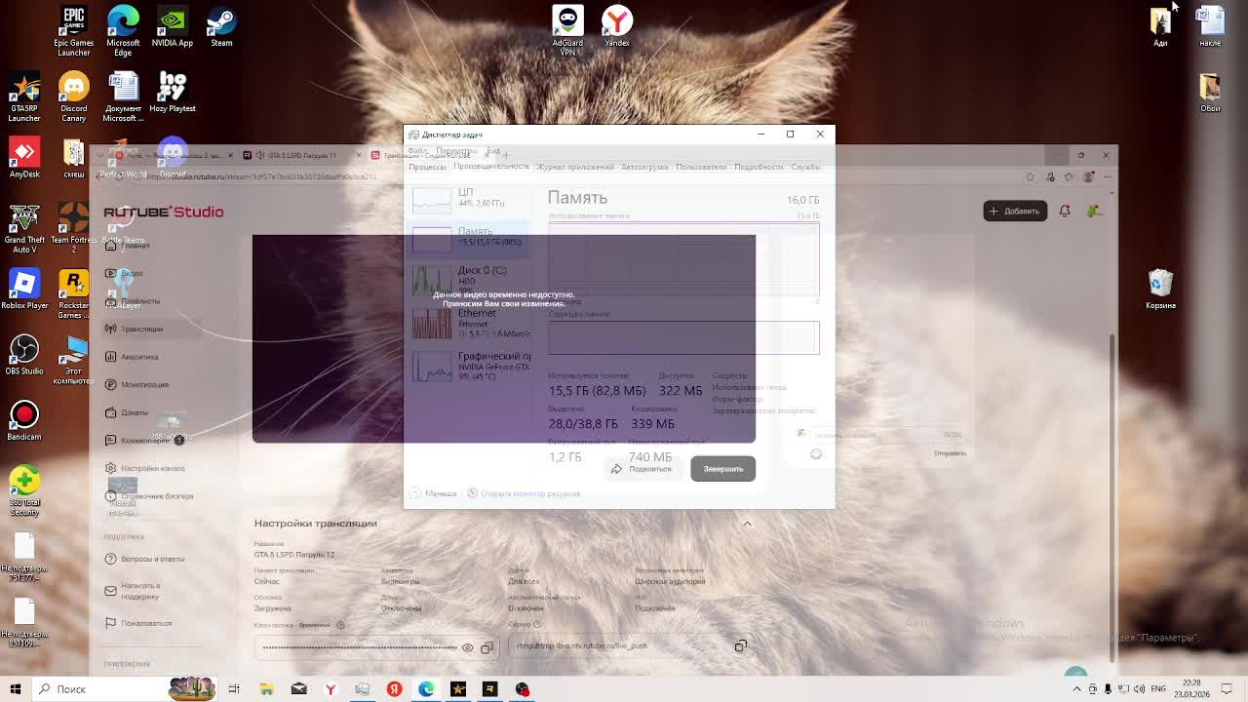Select the Bandicam desktop icon

tap(24, 420)
